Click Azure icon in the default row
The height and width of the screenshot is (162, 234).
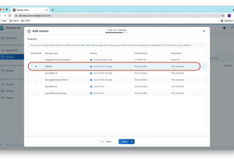[x=91, y=66]
